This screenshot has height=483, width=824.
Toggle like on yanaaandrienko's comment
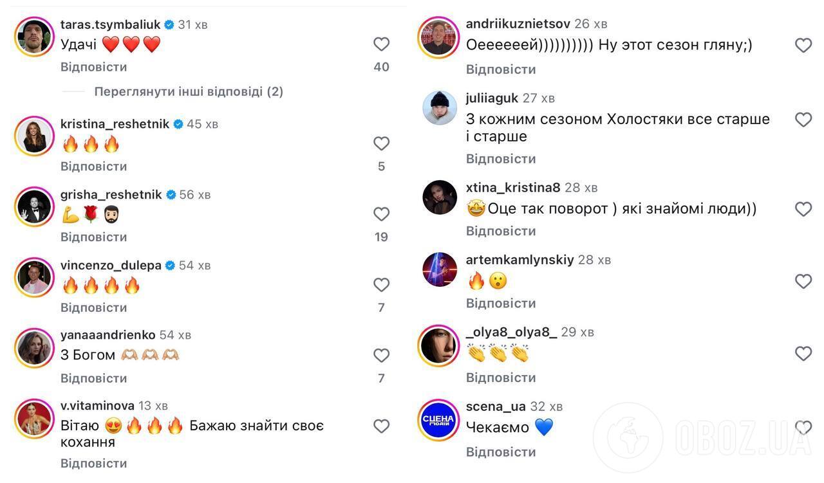[381, 355]
